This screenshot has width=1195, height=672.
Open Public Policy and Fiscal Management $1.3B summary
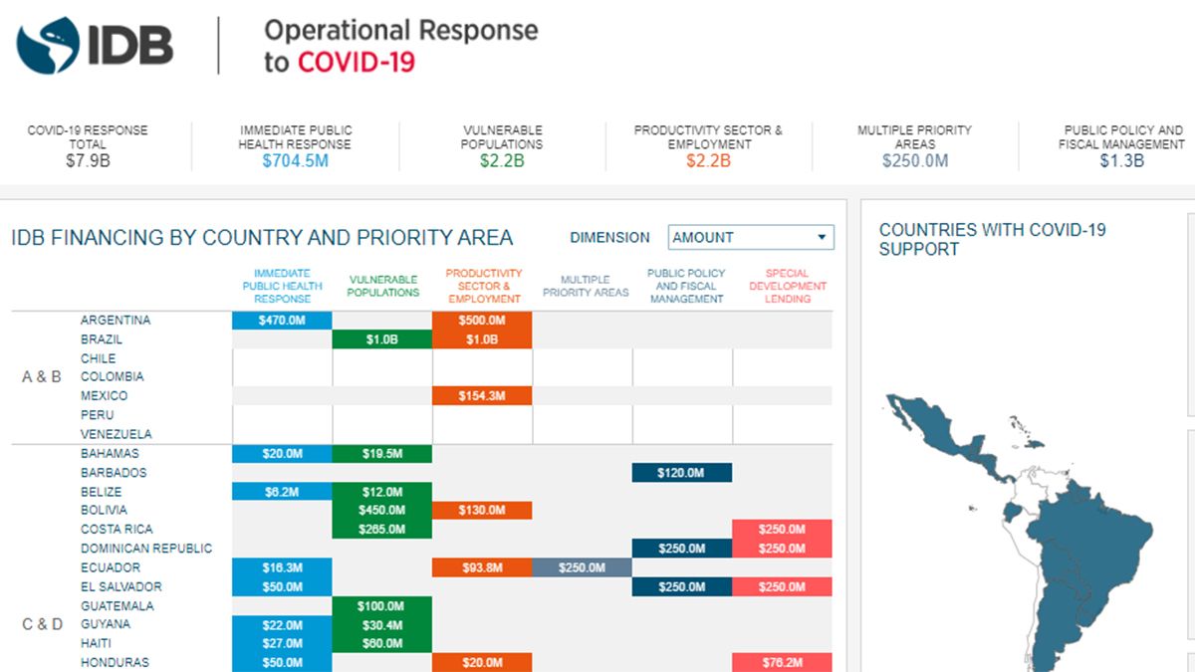1121,145
